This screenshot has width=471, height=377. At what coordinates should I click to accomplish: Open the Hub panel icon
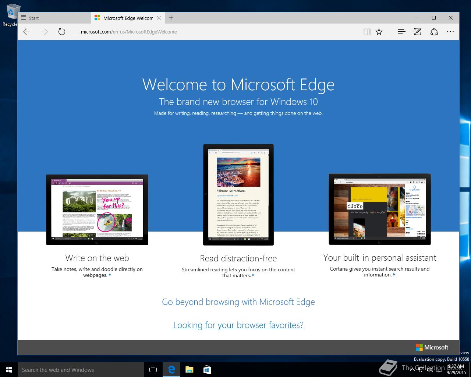(x=401, y=32)
